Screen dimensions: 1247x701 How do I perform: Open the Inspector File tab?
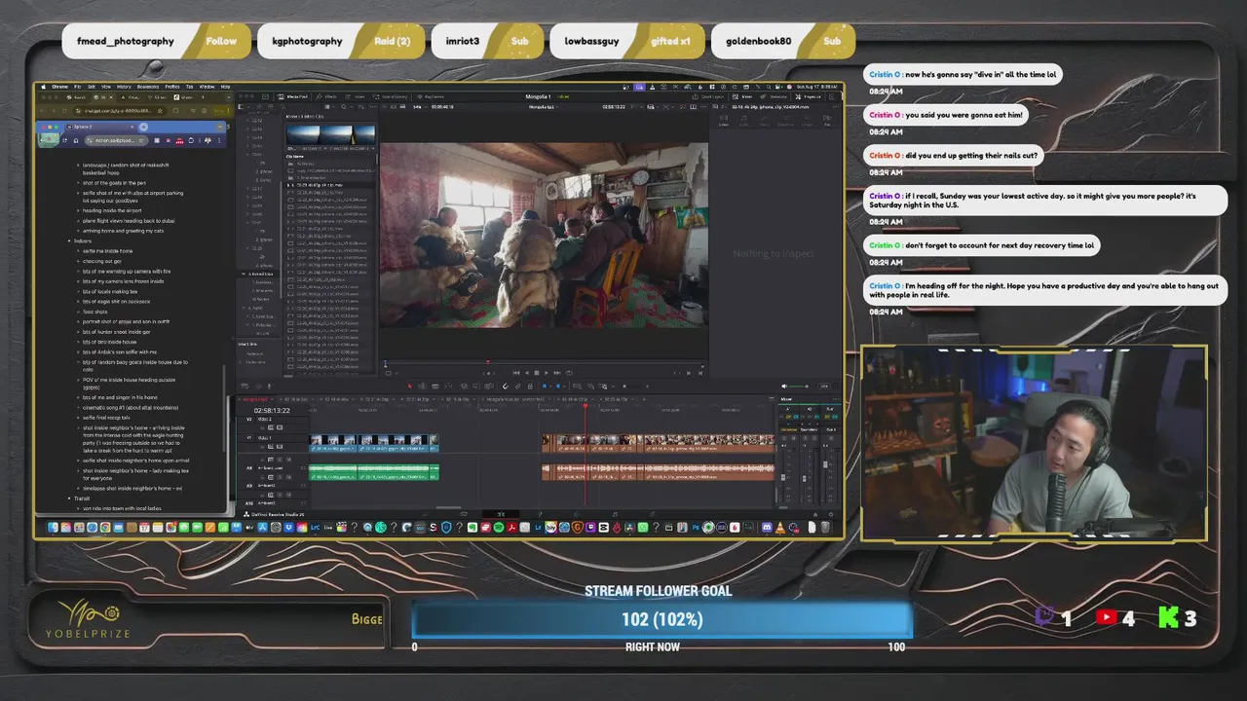tap(827, 121)
